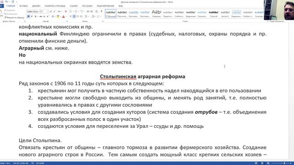Open word count in status bar

point(21,163)
